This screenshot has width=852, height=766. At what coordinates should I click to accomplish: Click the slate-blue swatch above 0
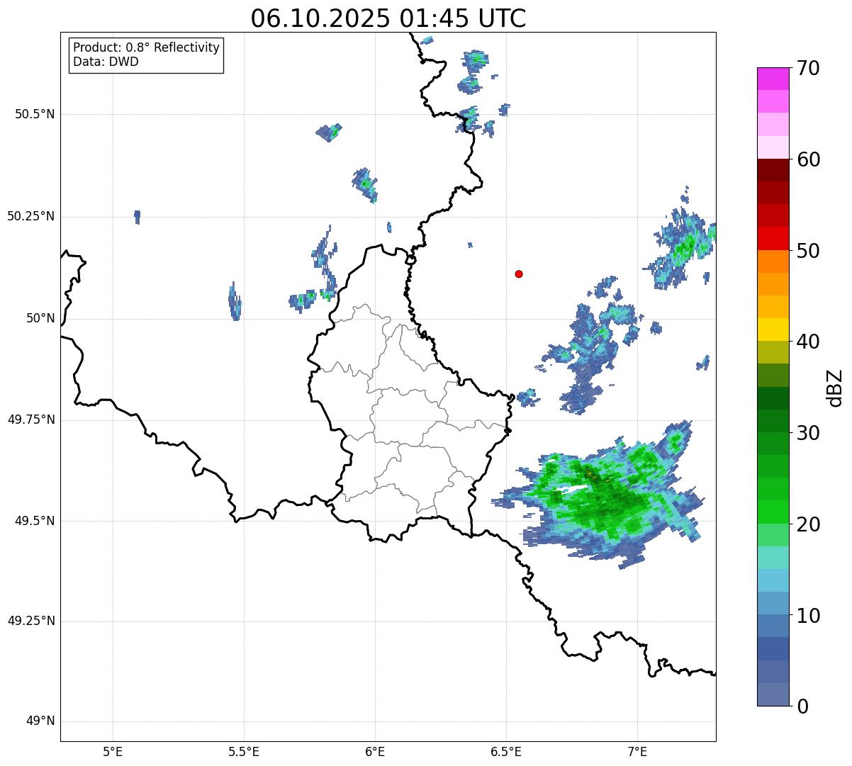tap(773, 694)
